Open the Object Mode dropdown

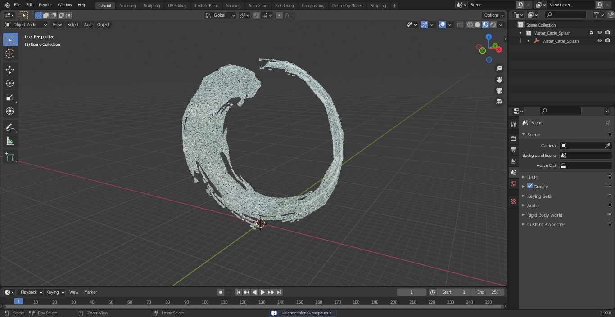(x=26, y=25)
